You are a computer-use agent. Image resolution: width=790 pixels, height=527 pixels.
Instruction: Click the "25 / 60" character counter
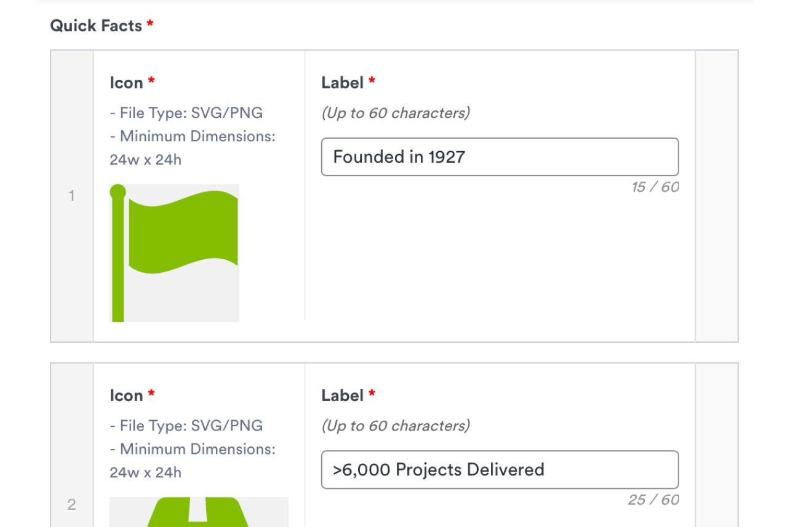(653, 500)
